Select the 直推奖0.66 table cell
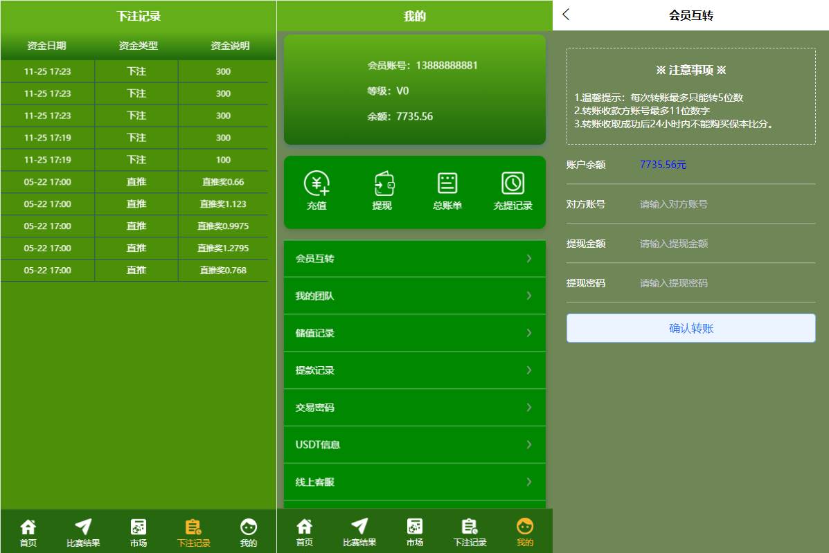Image resolution: width=829 pixels, height=553 pixels. 223,182
